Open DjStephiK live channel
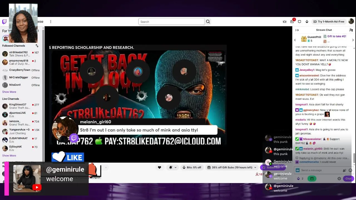This screenshot has height=200, width=356. [21, 148]
